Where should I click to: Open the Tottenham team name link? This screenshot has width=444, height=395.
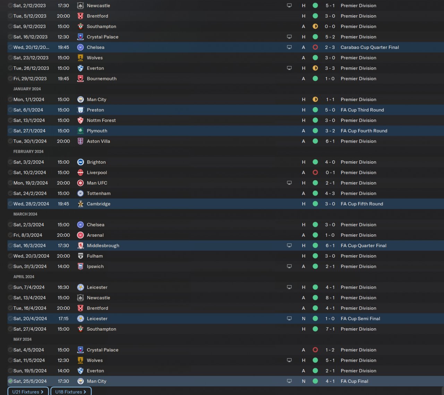[99, 194]
